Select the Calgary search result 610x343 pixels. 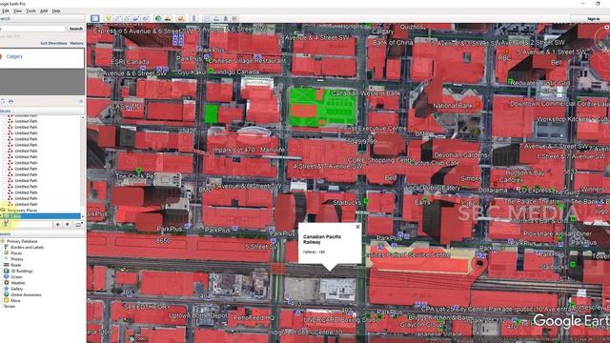tap(14, 56)
